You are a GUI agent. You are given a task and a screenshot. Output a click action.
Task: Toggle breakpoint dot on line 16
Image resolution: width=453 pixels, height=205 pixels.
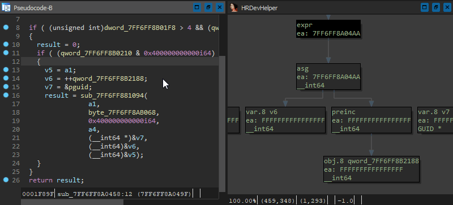pos(6,95)
